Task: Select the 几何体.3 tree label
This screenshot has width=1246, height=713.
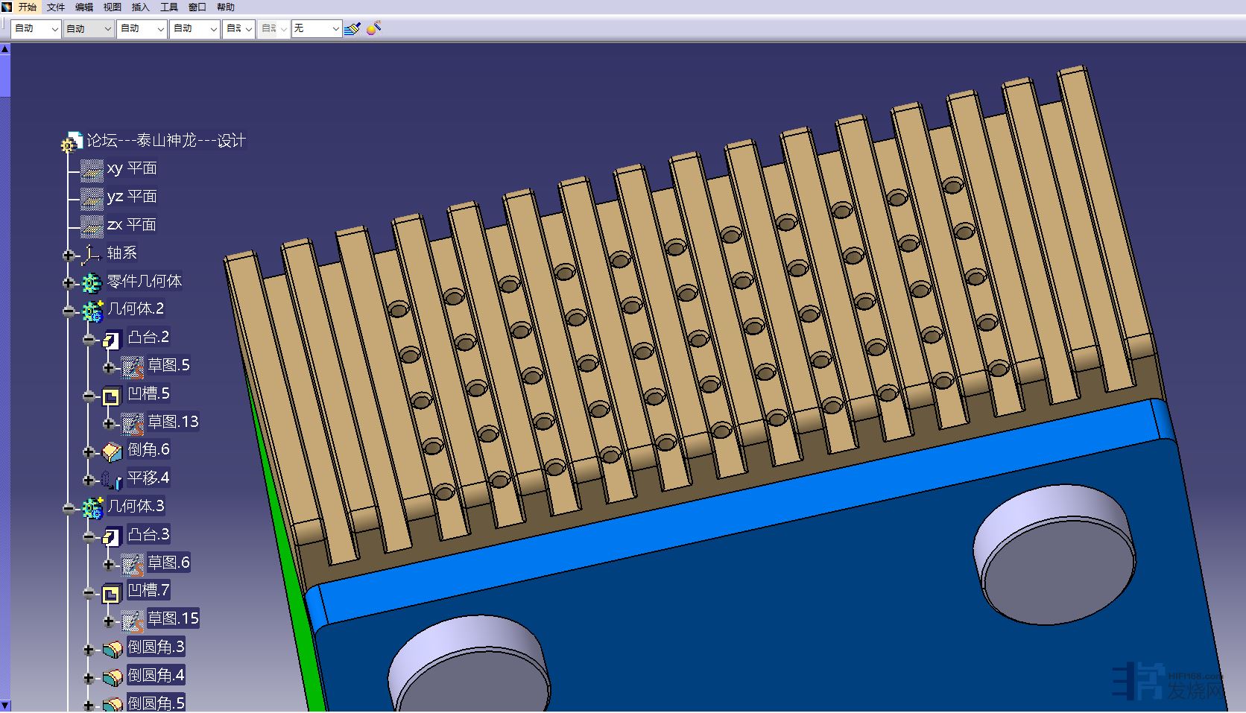Action: tap(136, 507)
